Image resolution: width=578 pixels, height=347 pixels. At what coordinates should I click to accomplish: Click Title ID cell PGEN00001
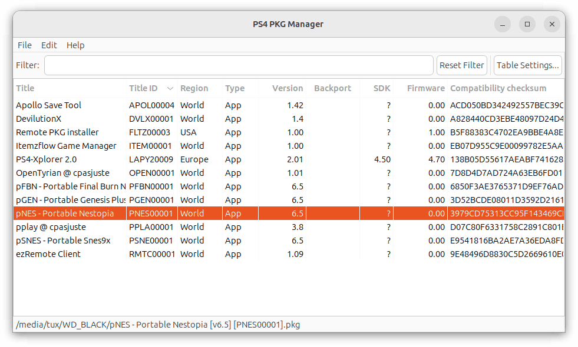point(151,200)
